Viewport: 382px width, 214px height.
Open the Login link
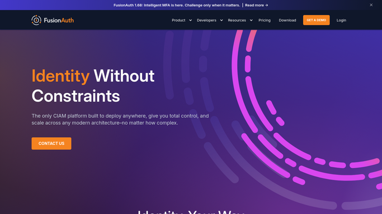341,20
